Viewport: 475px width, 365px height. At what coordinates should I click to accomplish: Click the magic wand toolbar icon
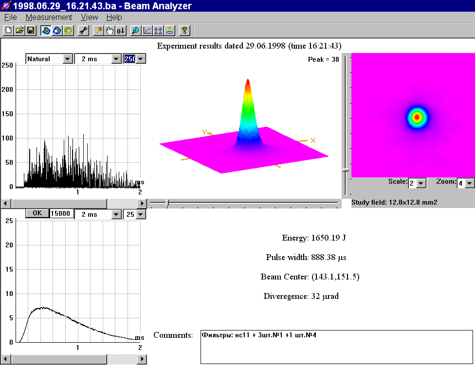pos(98,30)
